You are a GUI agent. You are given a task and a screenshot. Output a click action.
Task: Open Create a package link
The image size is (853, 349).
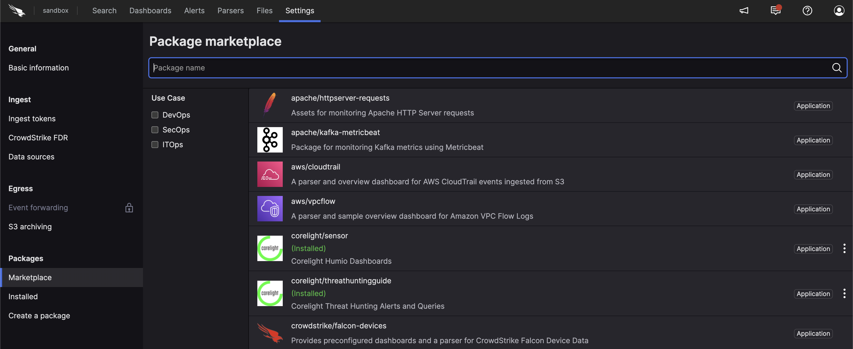click(39, 316)
